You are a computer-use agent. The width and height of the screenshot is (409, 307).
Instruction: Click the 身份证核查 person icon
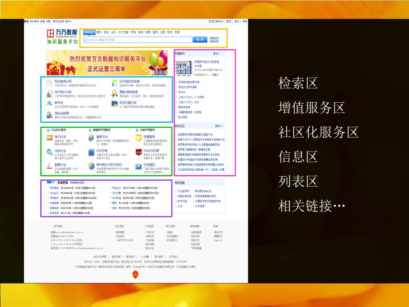50,115
